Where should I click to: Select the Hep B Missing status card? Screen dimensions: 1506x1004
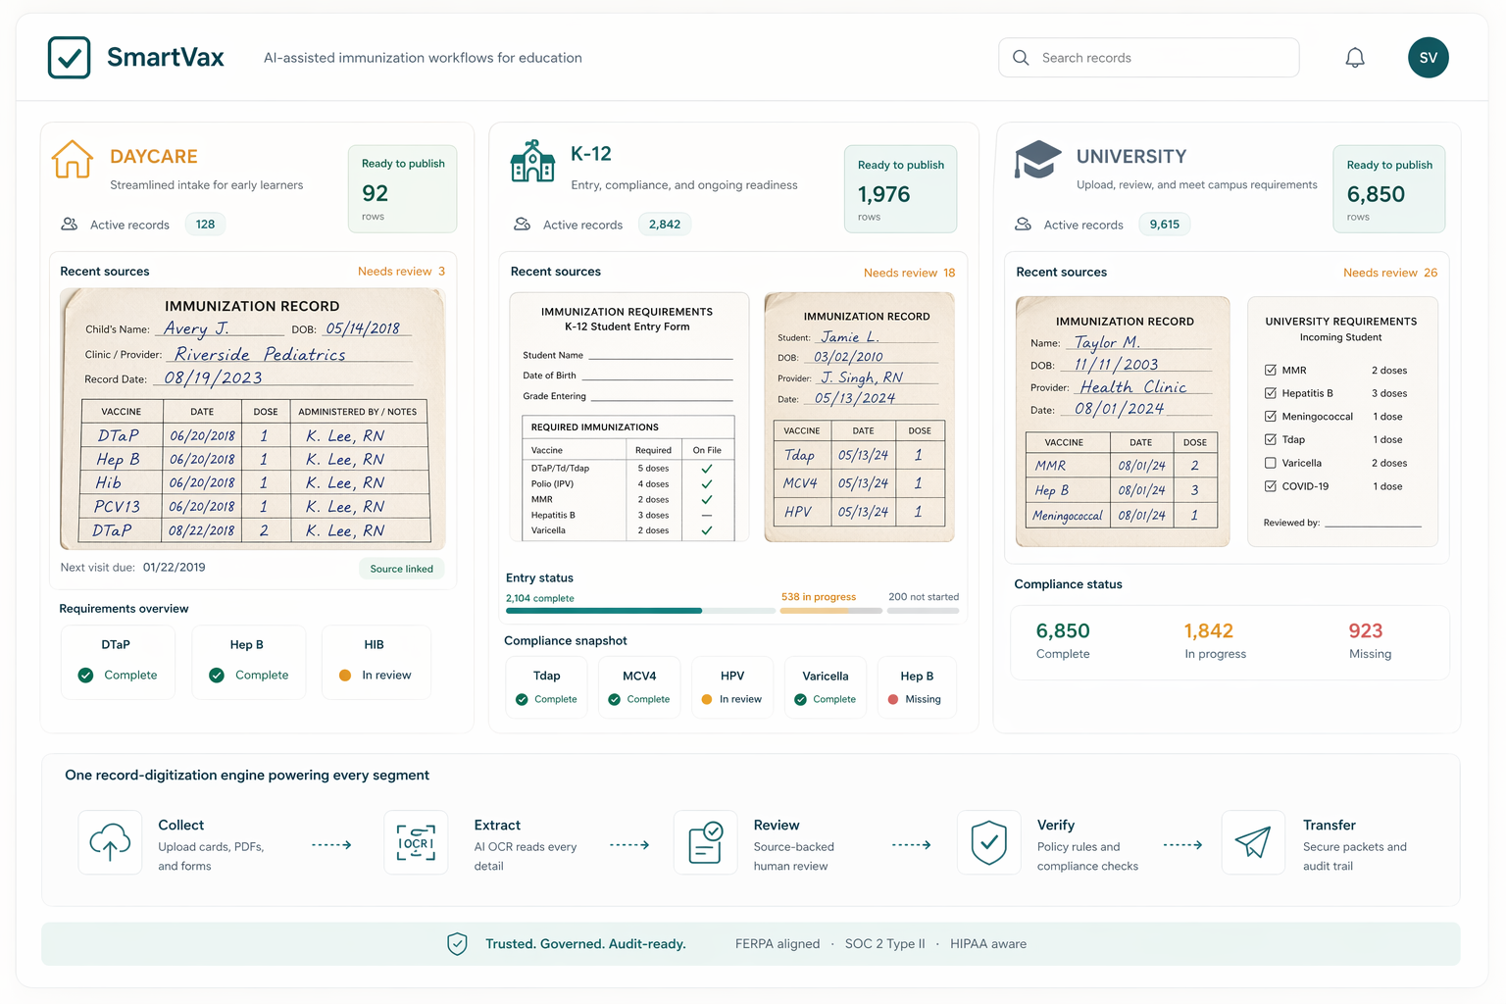[916, 686]
